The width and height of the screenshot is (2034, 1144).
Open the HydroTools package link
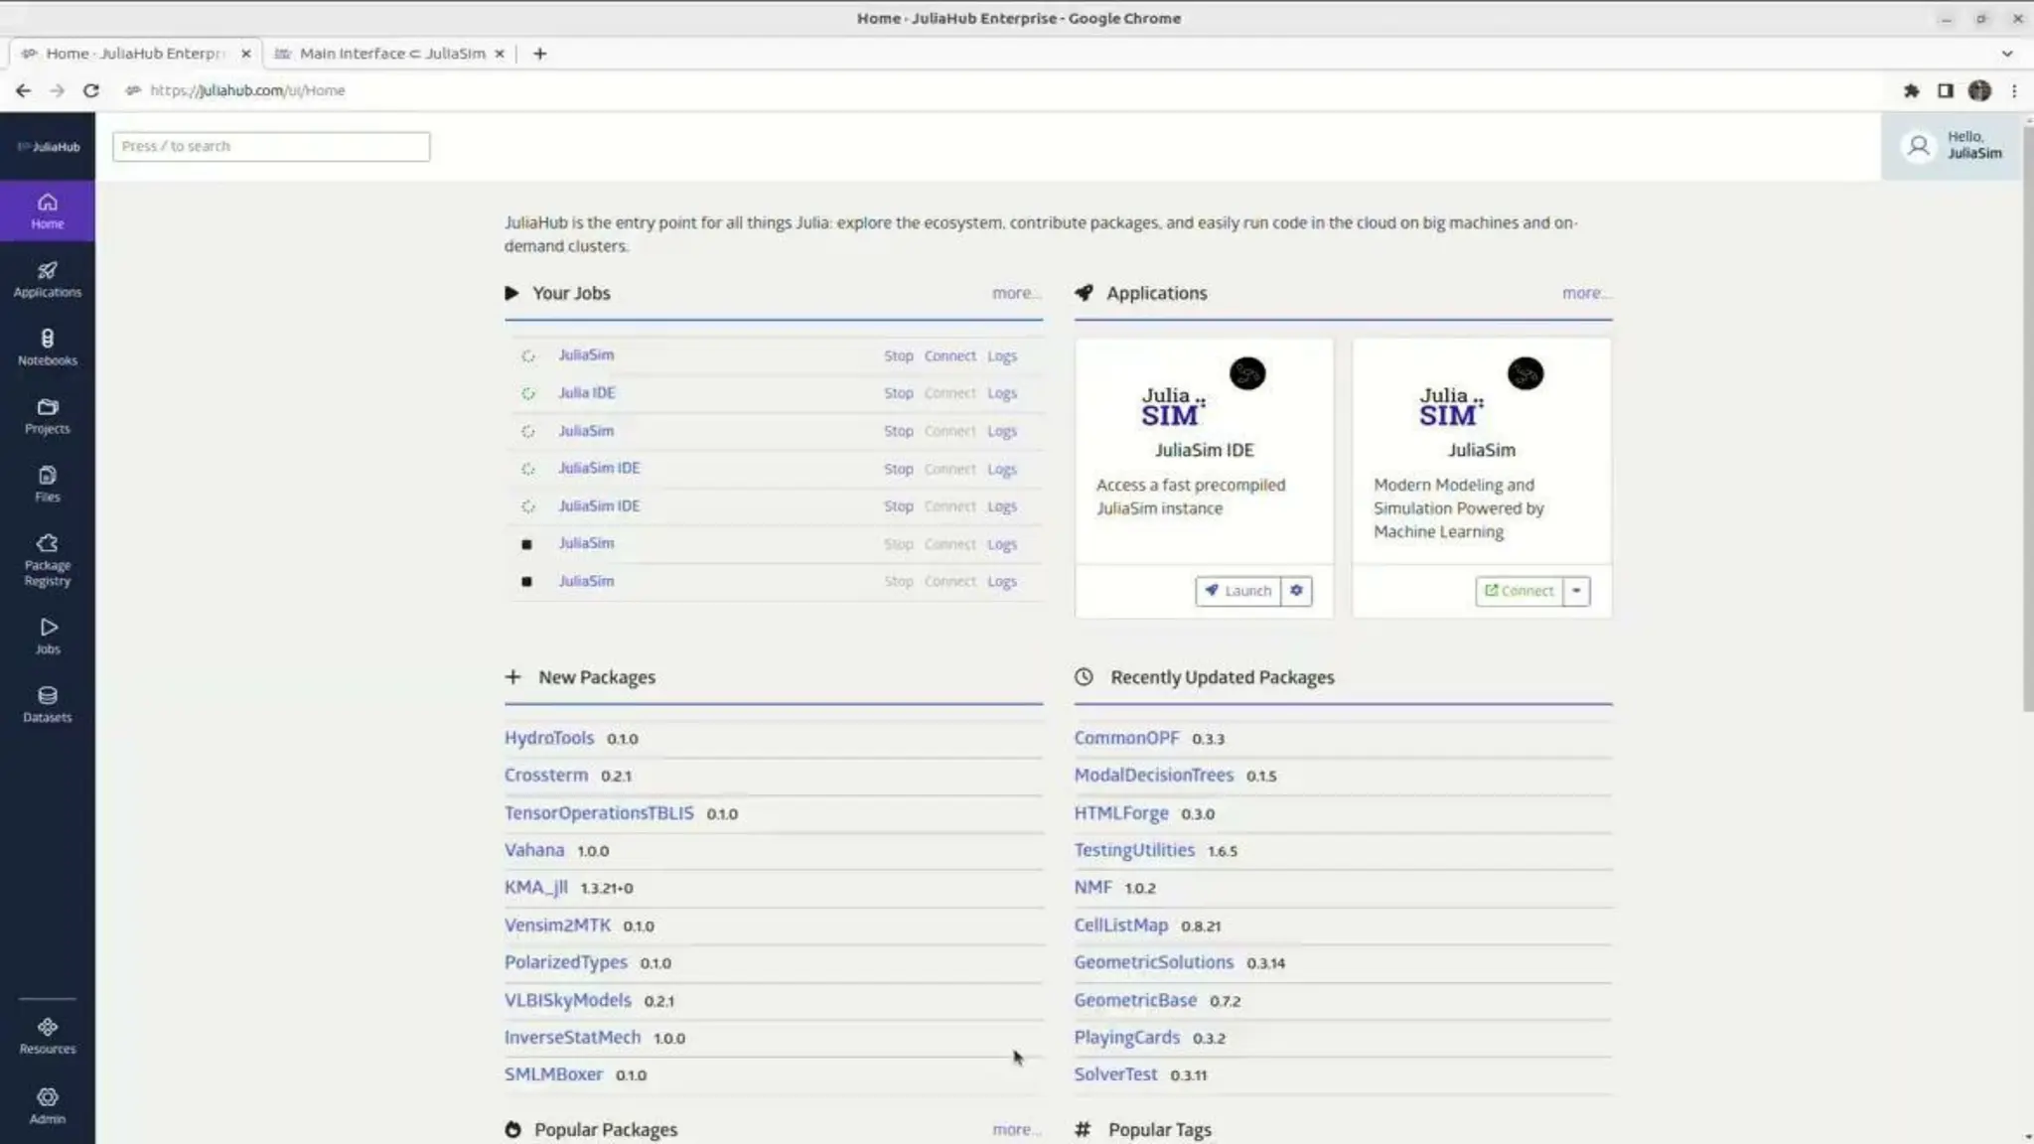point(548,738)
